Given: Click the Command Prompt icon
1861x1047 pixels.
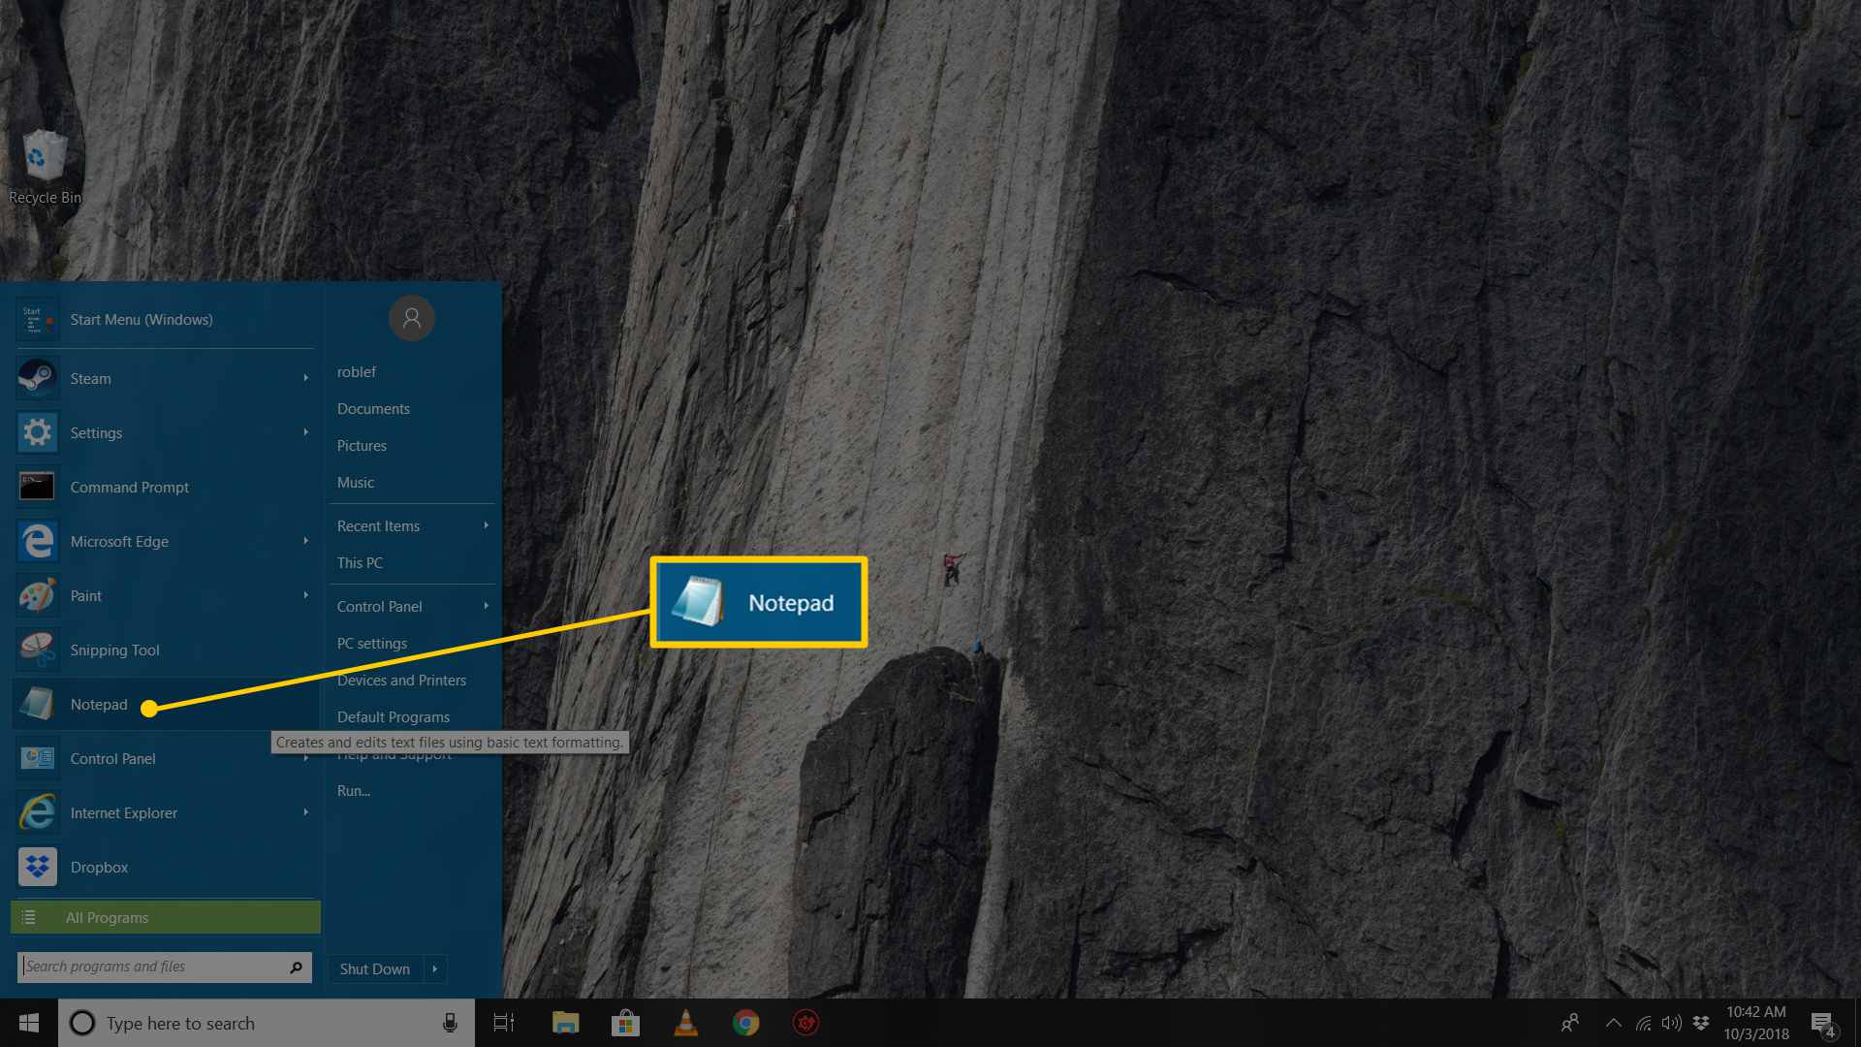Looking at the screenshot, I should [x=36, y=486].
